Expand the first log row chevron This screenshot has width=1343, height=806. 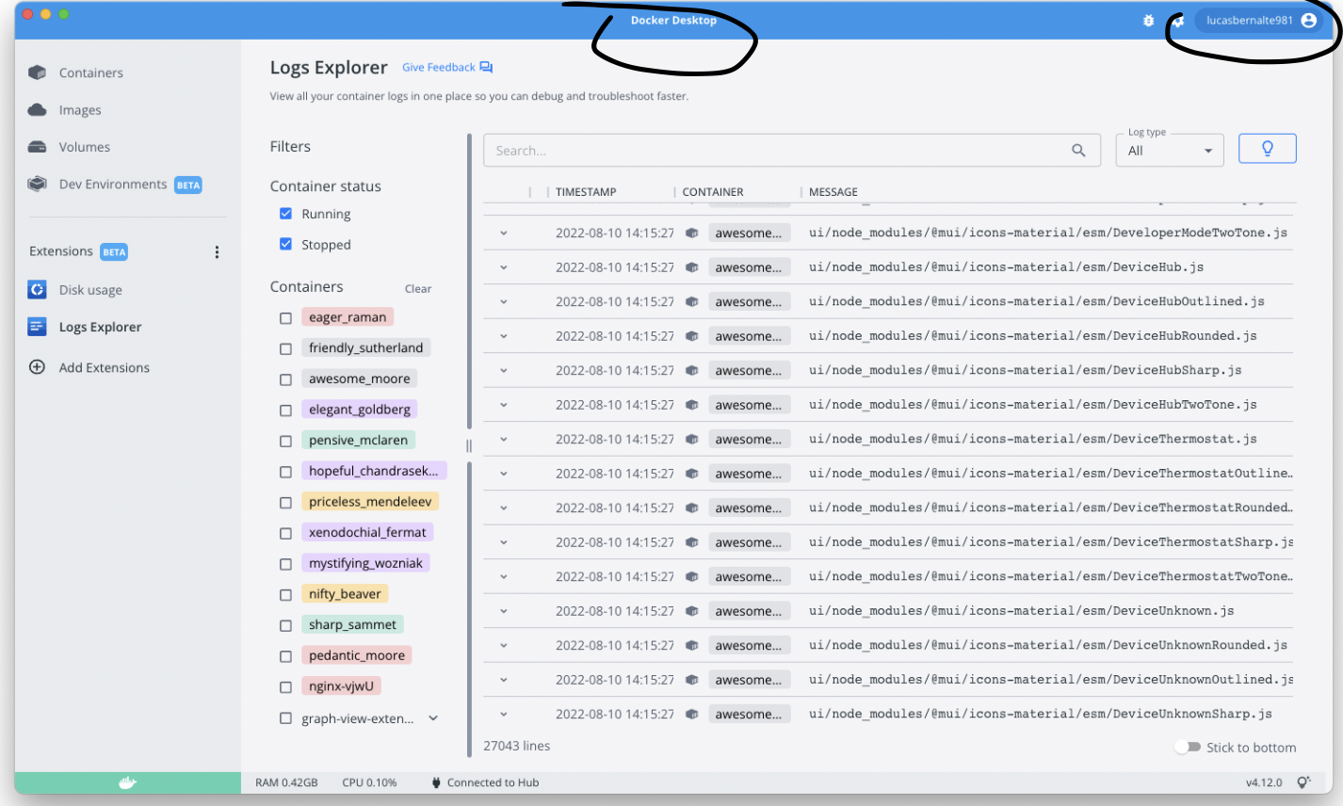(x=502, y=233)
